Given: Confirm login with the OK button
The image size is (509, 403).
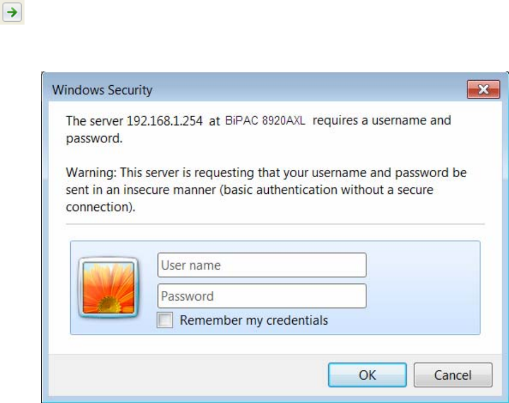Looking at the screenshot, I should coord(367,375).
